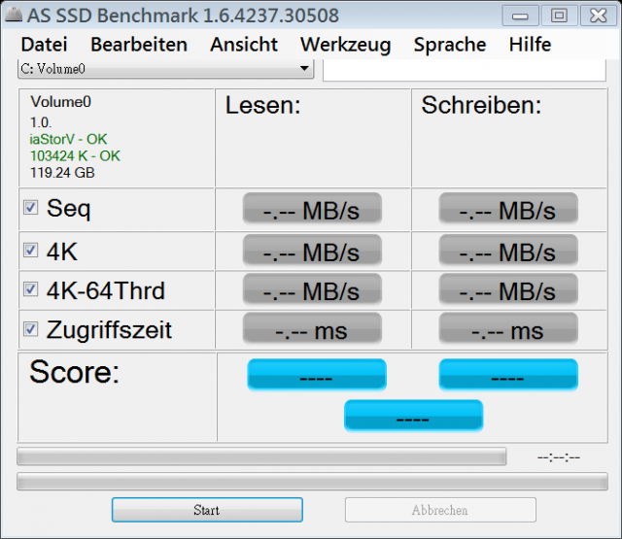
Task: Click the 4K-64Thrd write result field
Action: [508, 289]
